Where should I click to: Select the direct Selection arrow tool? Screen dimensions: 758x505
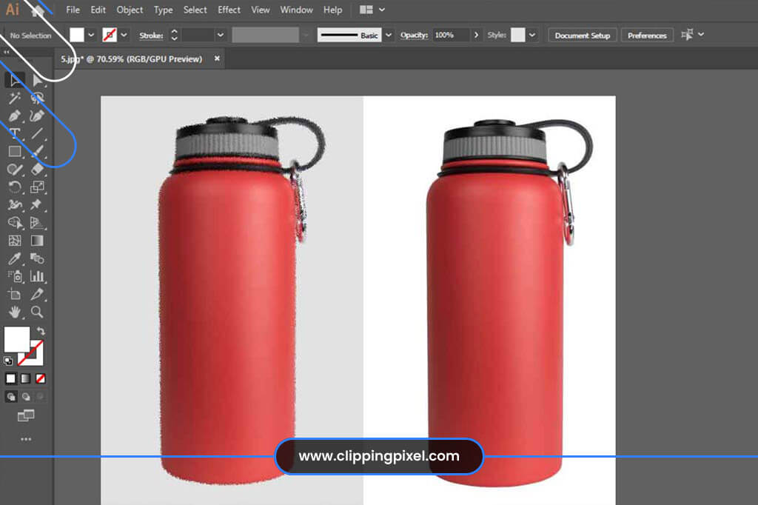tap(37, 79)
